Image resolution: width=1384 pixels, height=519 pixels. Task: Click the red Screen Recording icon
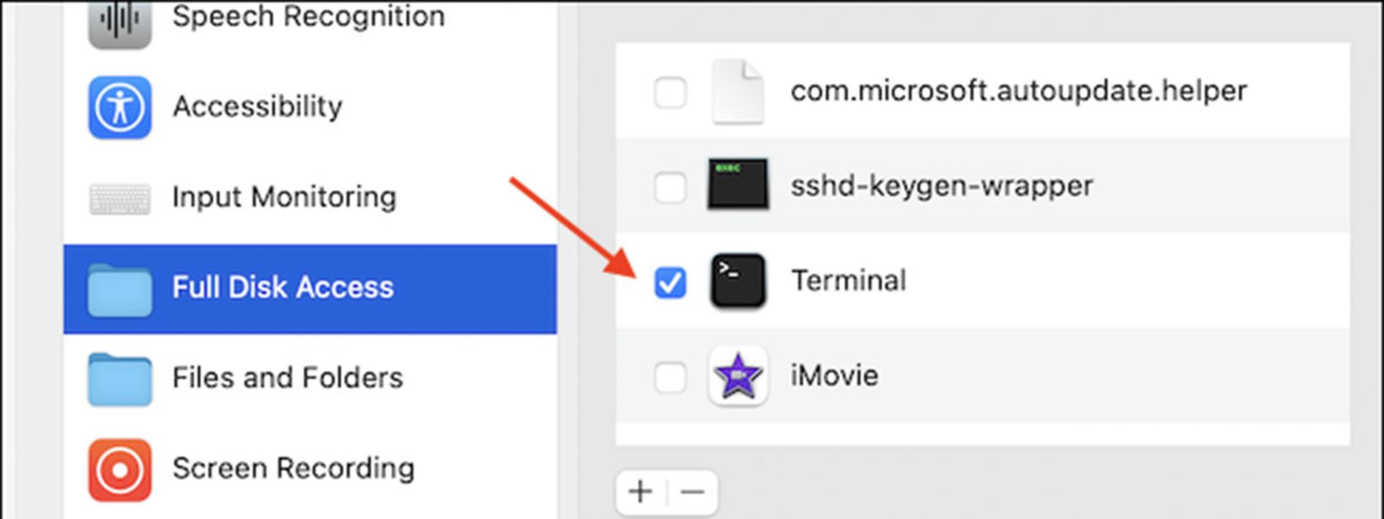coord(120,470)
